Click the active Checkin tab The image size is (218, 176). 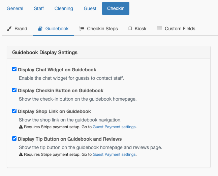pos(116,8)
